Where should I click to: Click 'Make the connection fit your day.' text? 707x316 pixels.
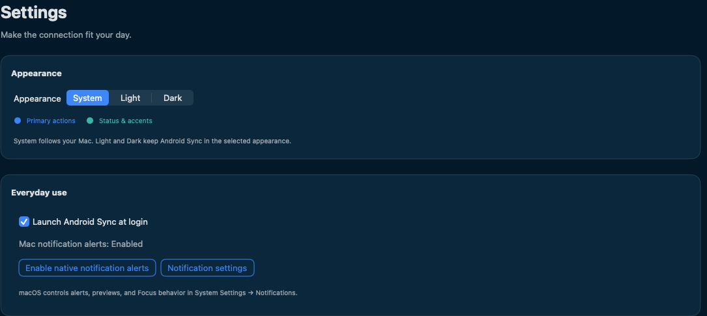click(x=66, y=35)
